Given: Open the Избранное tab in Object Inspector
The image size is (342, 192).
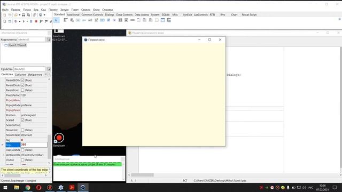Looking at the screenshot, I should [x=35, y=75].
